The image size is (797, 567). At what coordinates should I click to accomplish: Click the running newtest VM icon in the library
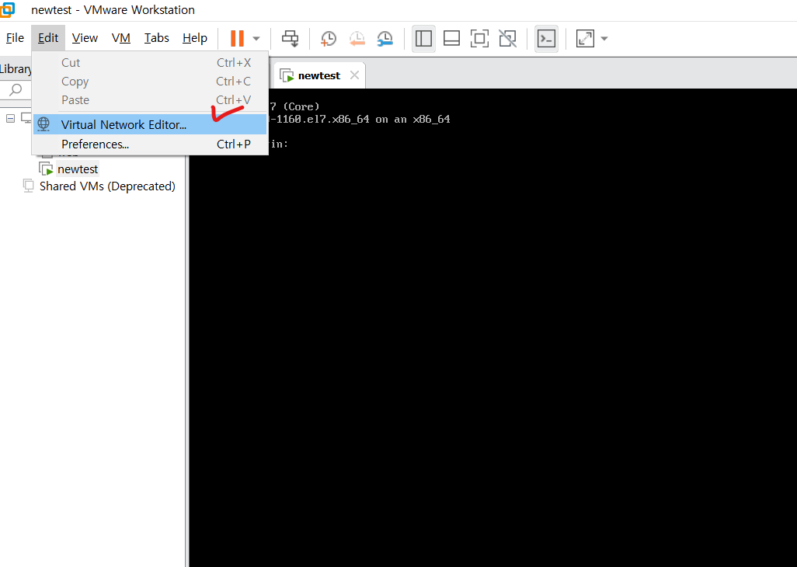click(x=47, y=169)
